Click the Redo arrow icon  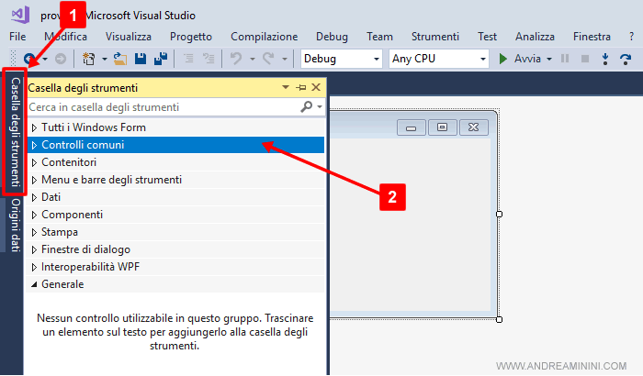269,59
